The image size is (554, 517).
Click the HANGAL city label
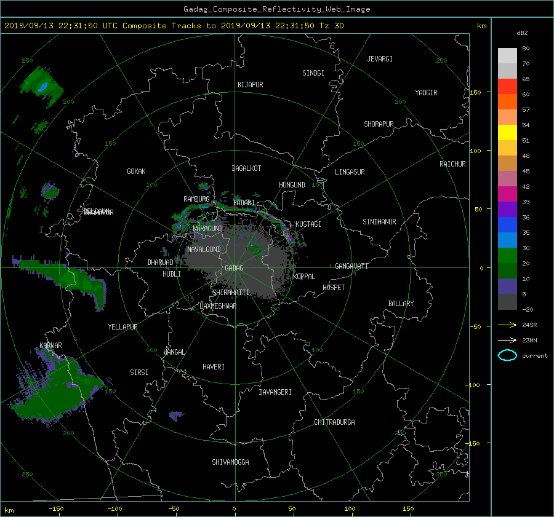(174, 352)
